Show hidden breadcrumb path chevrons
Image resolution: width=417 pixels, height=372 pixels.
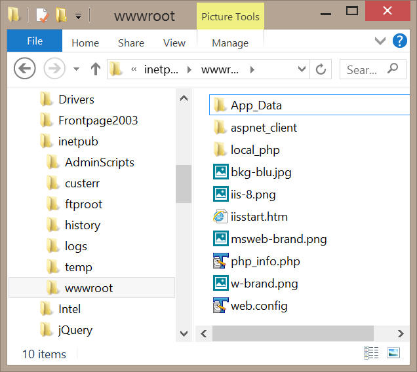click(x=134, y=69)
